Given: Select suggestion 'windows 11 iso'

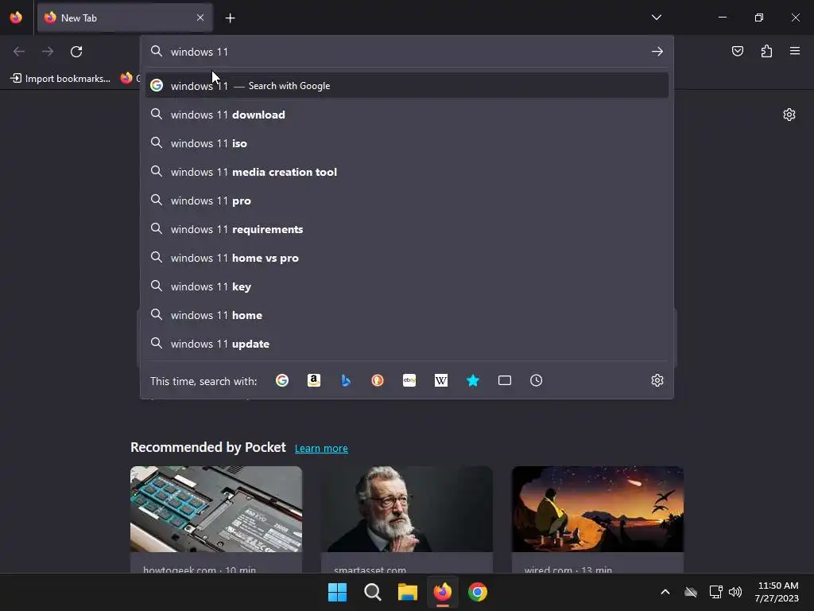Looking at the screenshot, I should [407, 143].
